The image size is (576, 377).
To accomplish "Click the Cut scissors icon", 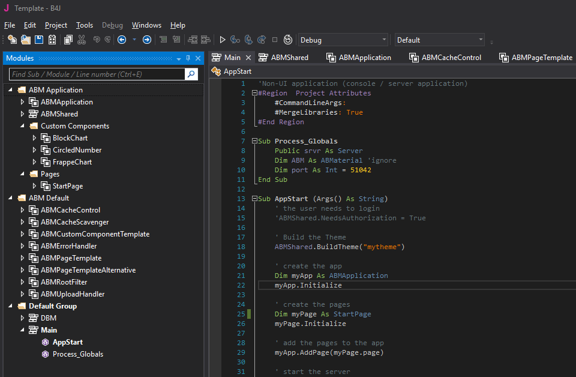I will [x=82, y=40].
